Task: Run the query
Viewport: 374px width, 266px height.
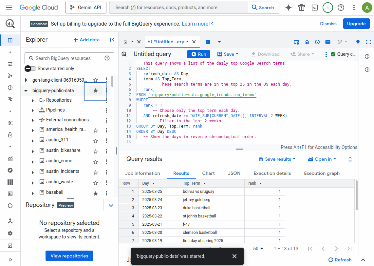Action: pyautogui.click(x=199, y=54)
